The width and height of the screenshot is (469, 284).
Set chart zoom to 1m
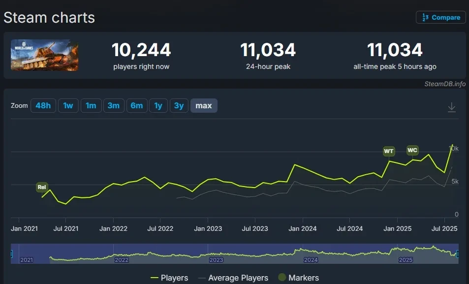click(91, 106)
